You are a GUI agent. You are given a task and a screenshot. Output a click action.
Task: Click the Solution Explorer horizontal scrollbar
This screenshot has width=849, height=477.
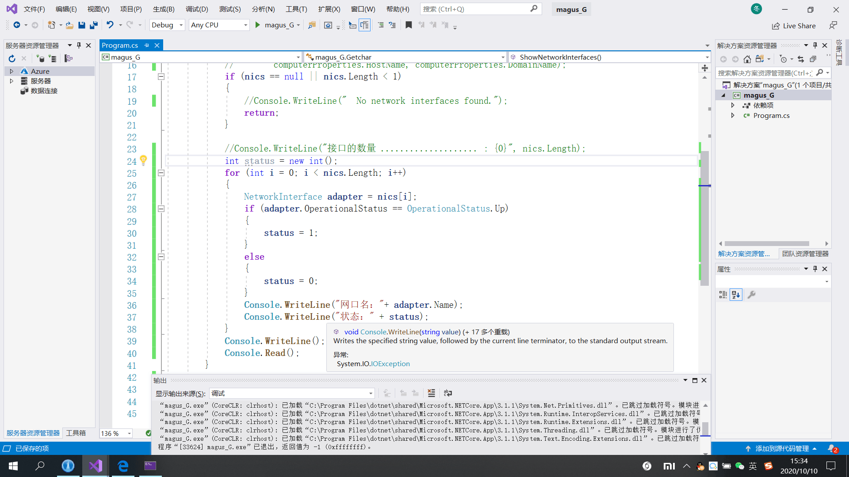click(767, 243)
